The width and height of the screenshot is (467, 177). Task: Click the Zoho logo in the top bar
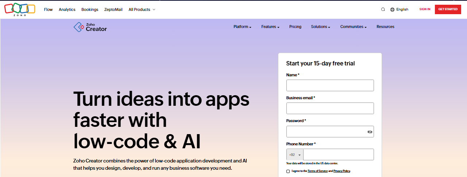pyautogui.click(x=20, y=9)
